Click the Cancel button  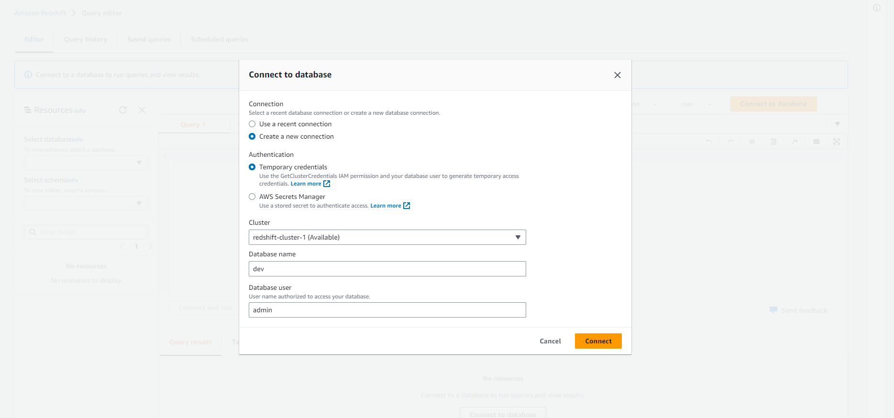point(550,341)
